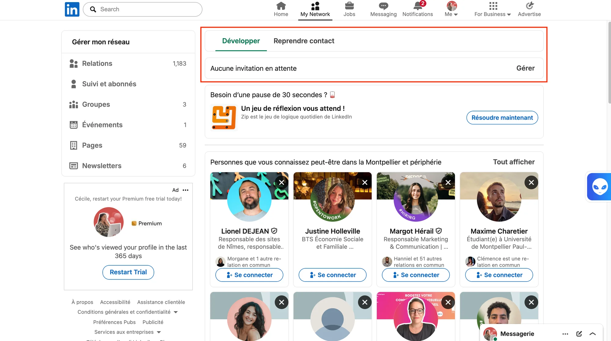The image size is (611, 341).
Task: Open the Home feed icon
Action: point(281,9)
